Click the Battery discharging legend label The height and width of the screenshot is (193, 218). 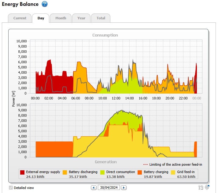tap(83, 172)
